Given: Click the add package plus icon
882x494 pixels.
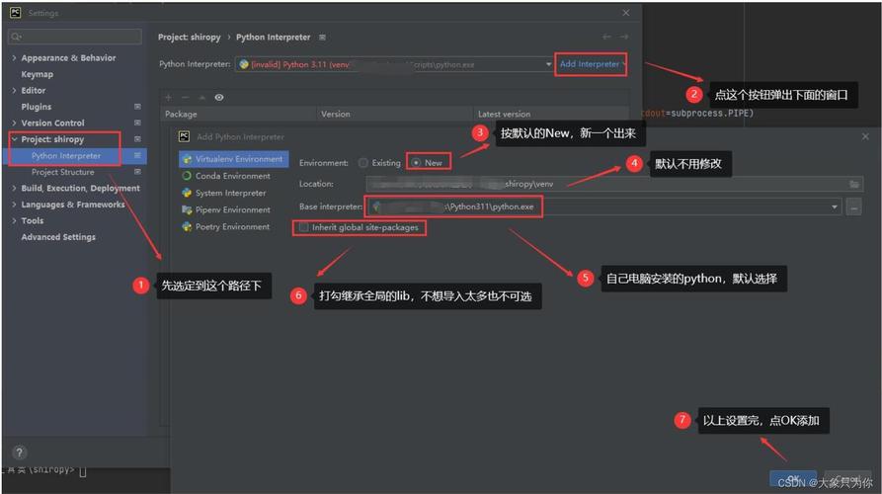Looking at the screenshot, I should [168, 98].
